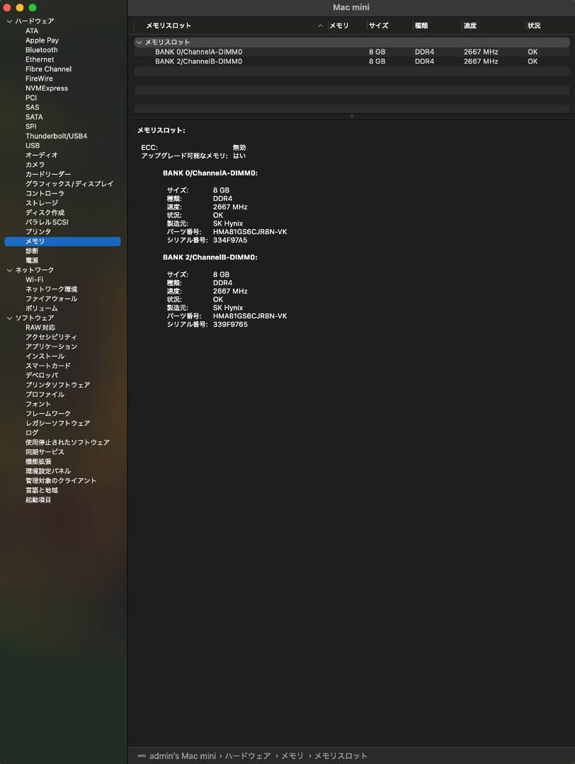Select ストレージ in the sidebar
This screenshot has height=764, width=575.
point(42,203)
